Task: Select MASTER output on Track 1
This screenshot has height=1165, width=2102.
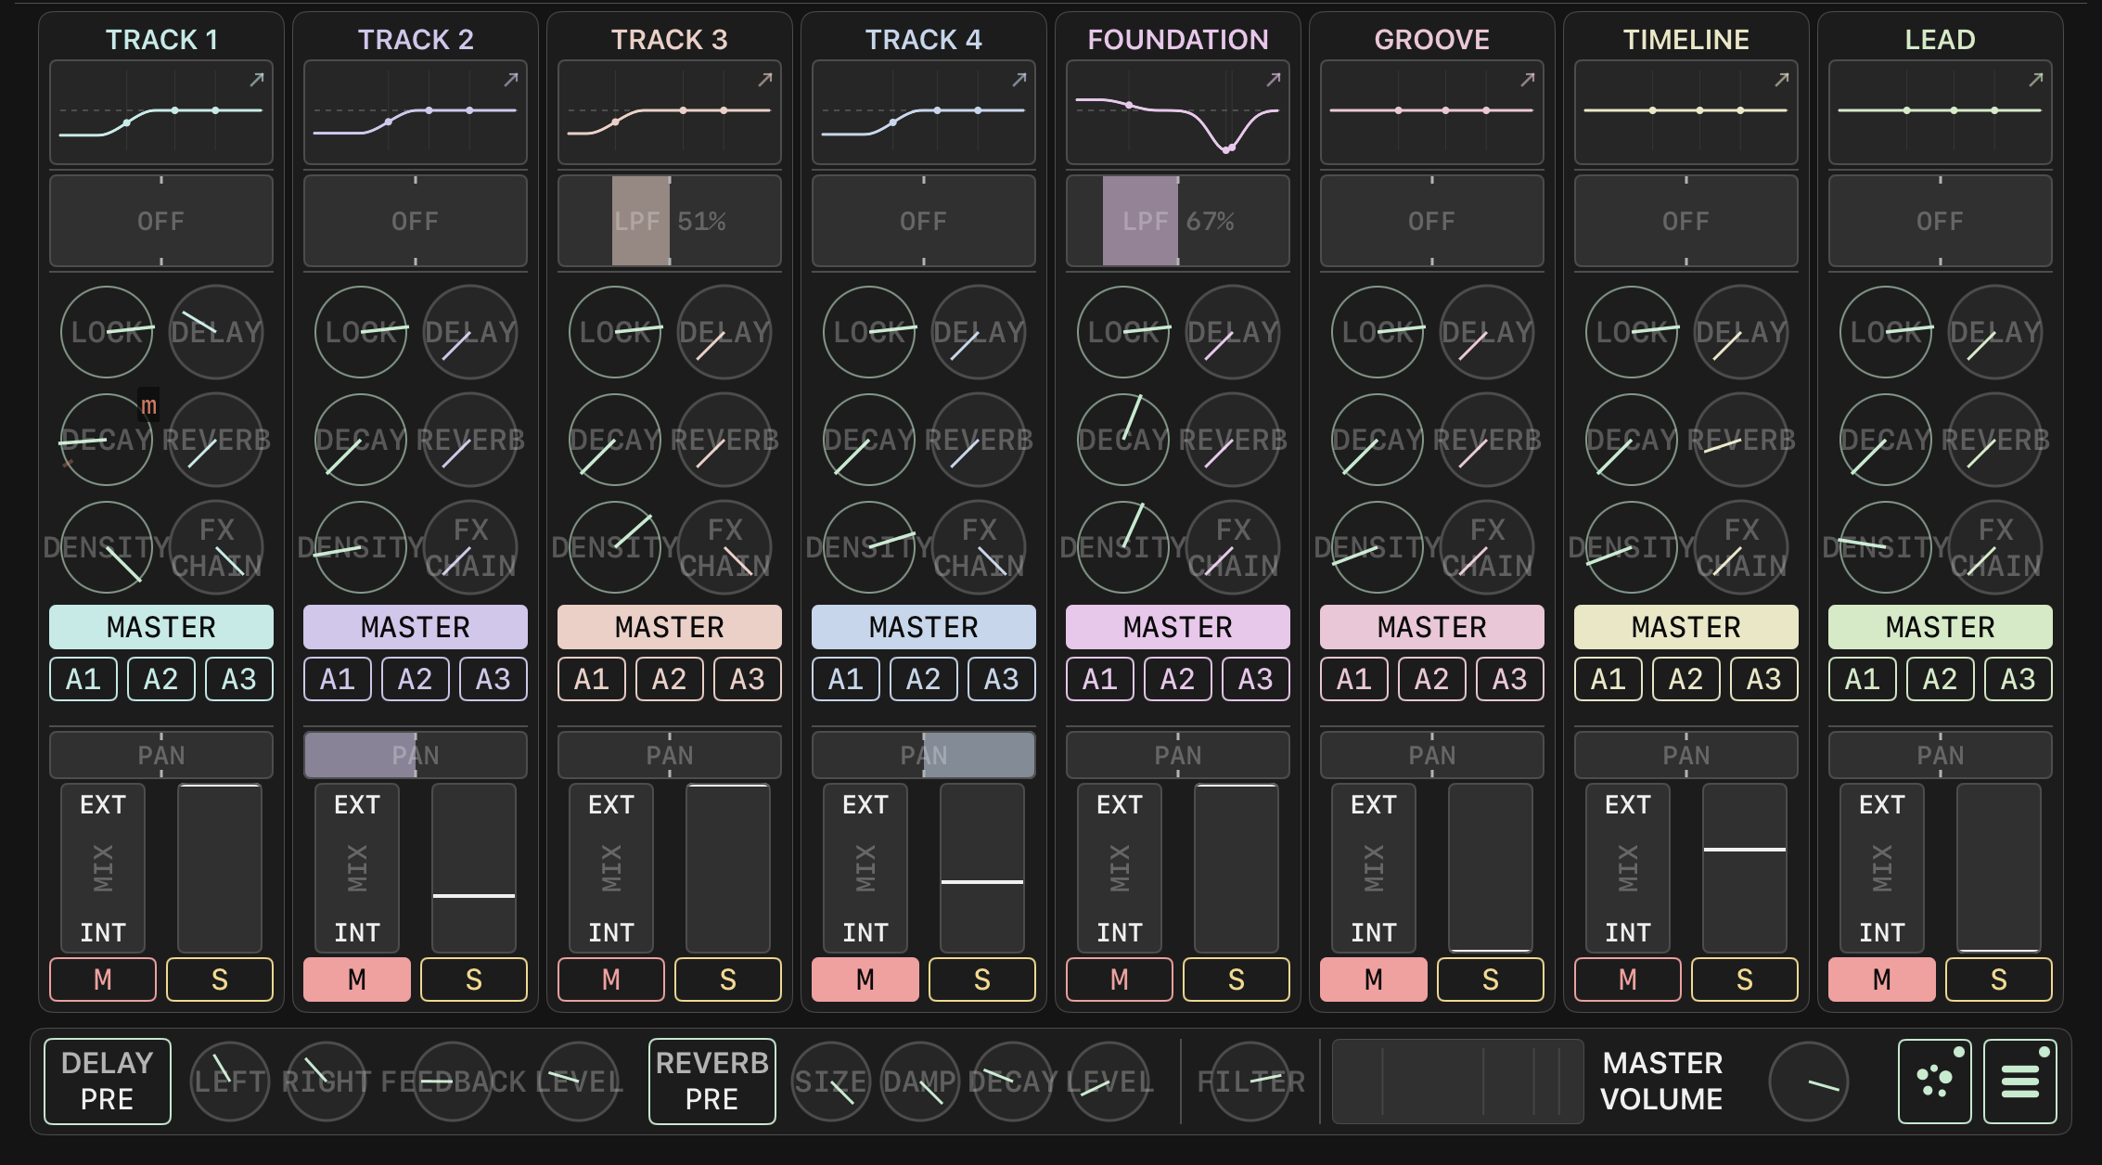Action: [161, 627]
